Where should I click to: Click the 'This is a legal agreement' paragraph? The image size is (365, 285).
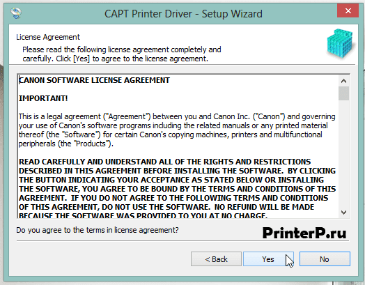pyautogui.click(x=177, y=130)
